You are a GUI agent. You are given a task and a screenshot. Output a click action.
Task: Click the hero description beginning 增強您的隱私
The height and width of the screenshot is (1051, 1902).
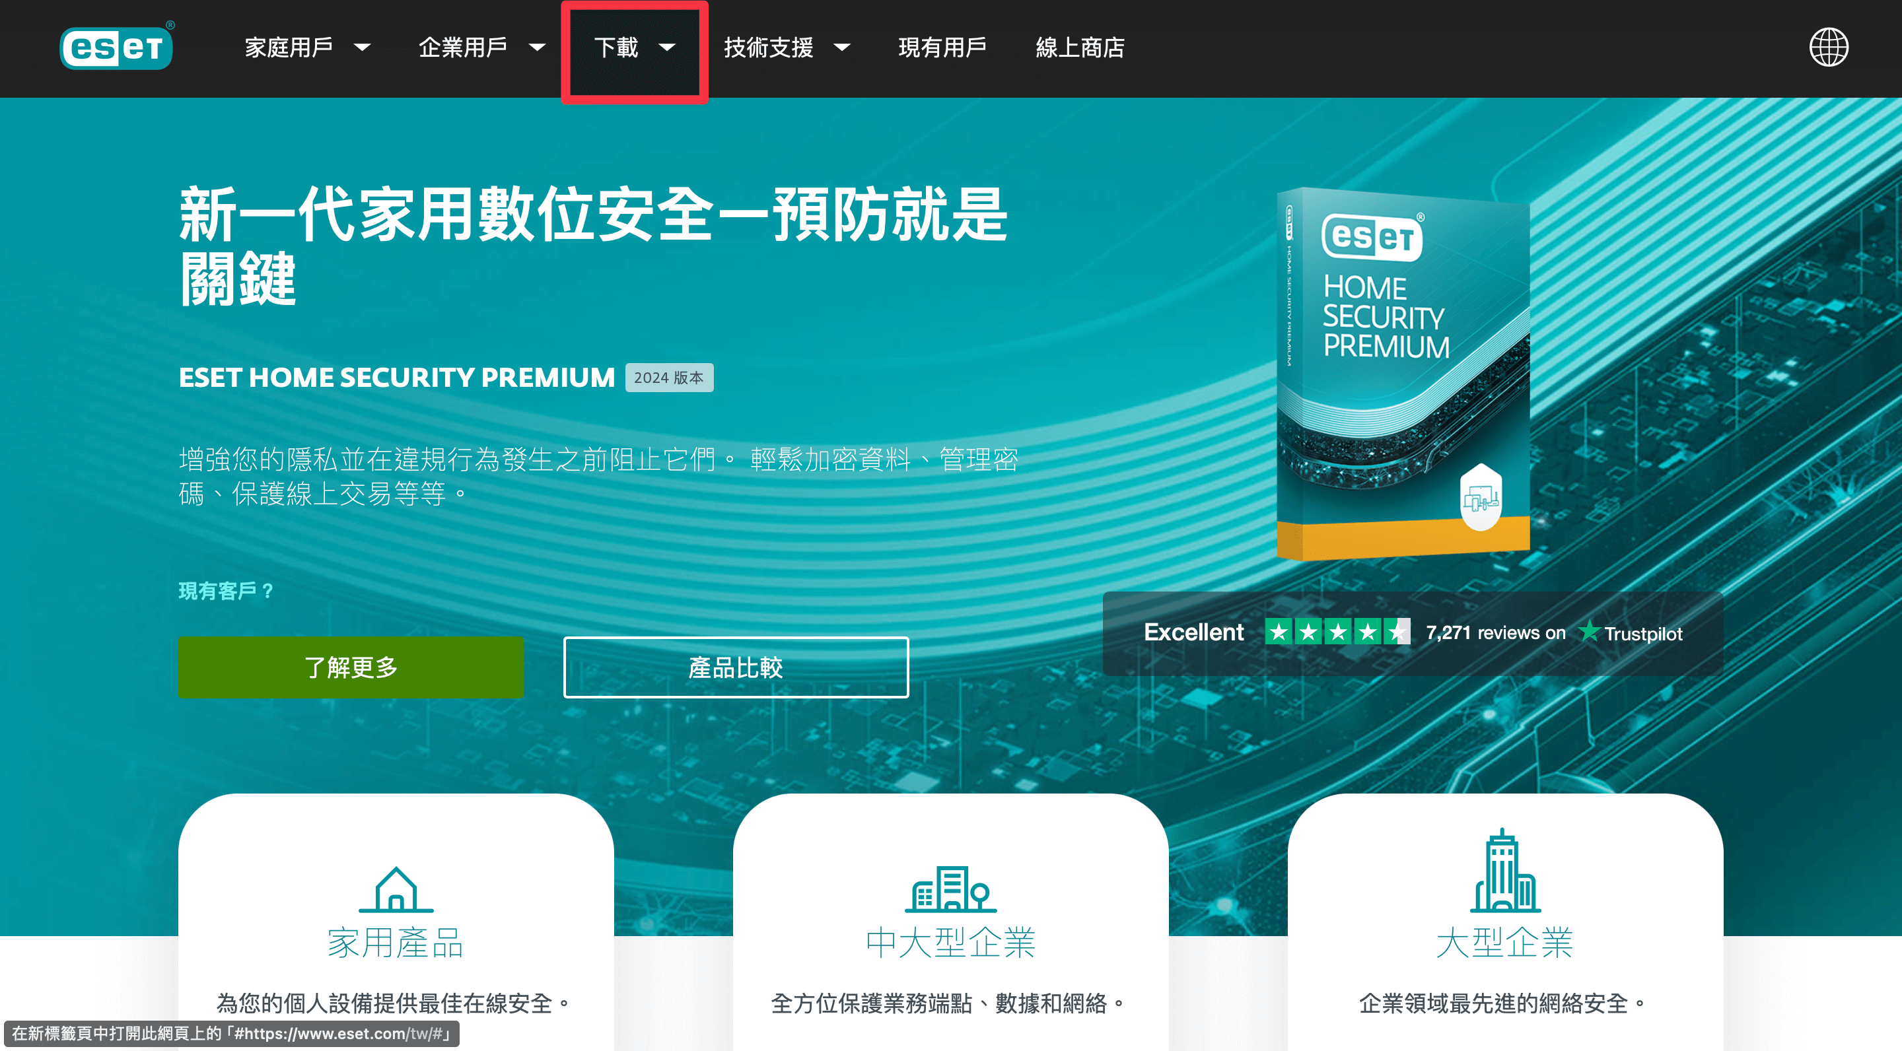point(599,476)
